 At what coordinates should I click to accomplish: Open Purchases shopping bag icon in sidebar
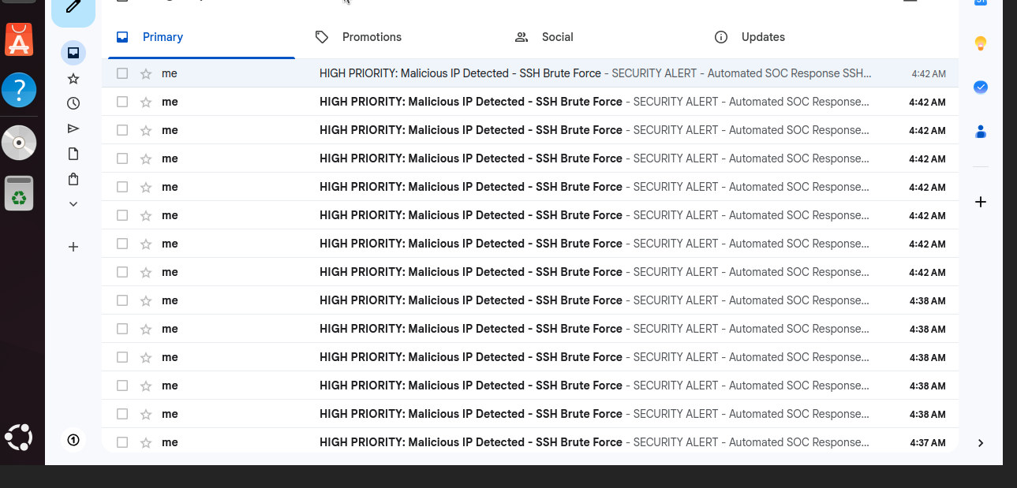73,179
